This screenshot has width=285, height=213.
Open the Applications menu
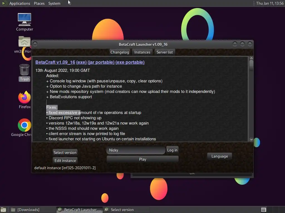point(20,3)
